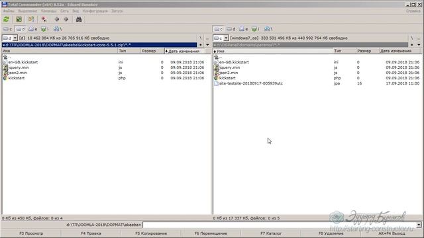Sort right panel by Имя column
This screenshot has height=238, width=424.
(x=273, y=51)
